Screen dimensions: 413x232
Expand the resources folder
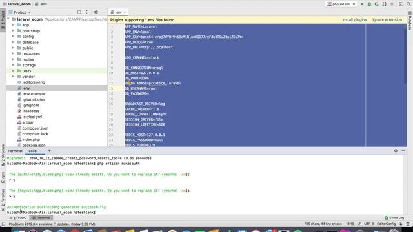pos(13,53)
